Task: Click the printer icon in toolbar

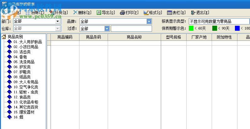Action: tap(122, 13)
